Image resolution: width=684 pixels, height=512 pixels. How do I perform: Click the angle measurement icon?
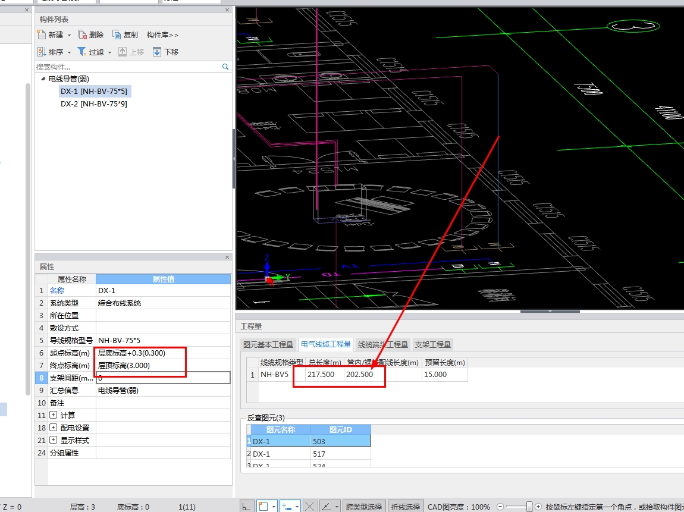point(327,506)
